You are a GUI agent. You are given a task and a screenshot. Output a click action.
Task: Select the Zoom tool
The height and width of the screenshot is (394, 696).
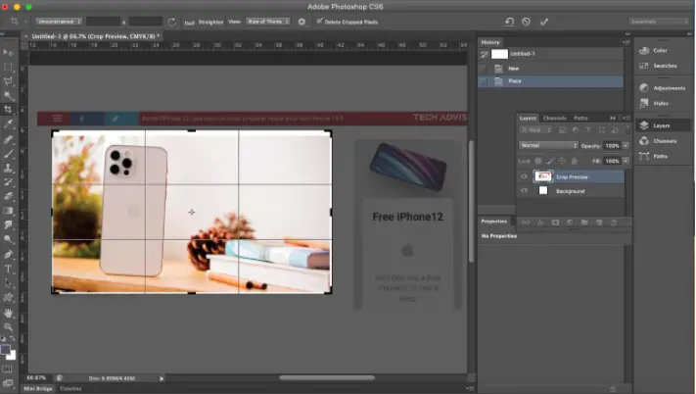click(8, 327)
